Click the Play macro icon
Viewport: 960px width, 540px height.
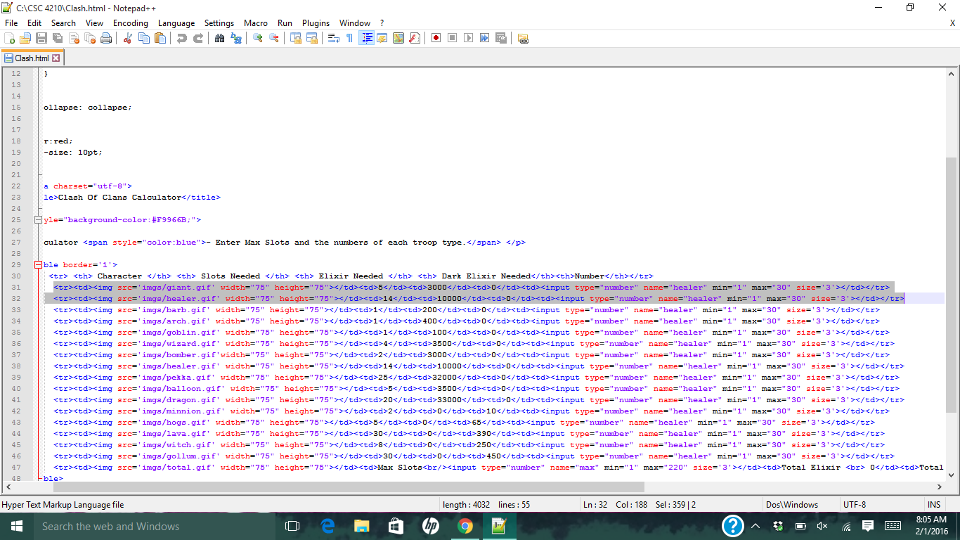pyautogui.click(x=469, y=37)
